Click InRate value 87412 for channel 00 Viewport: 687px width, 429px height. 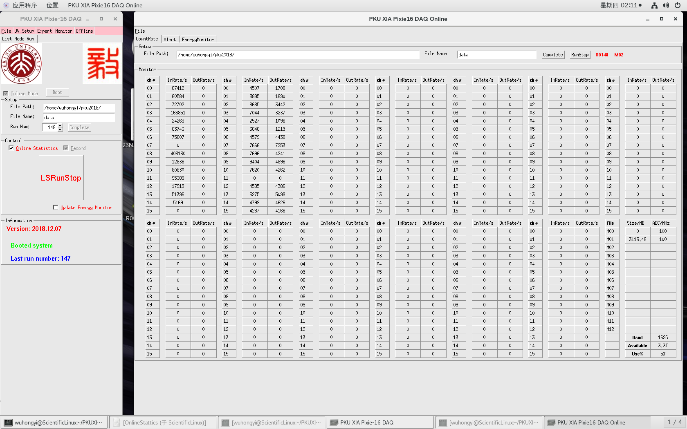[178, 88]
